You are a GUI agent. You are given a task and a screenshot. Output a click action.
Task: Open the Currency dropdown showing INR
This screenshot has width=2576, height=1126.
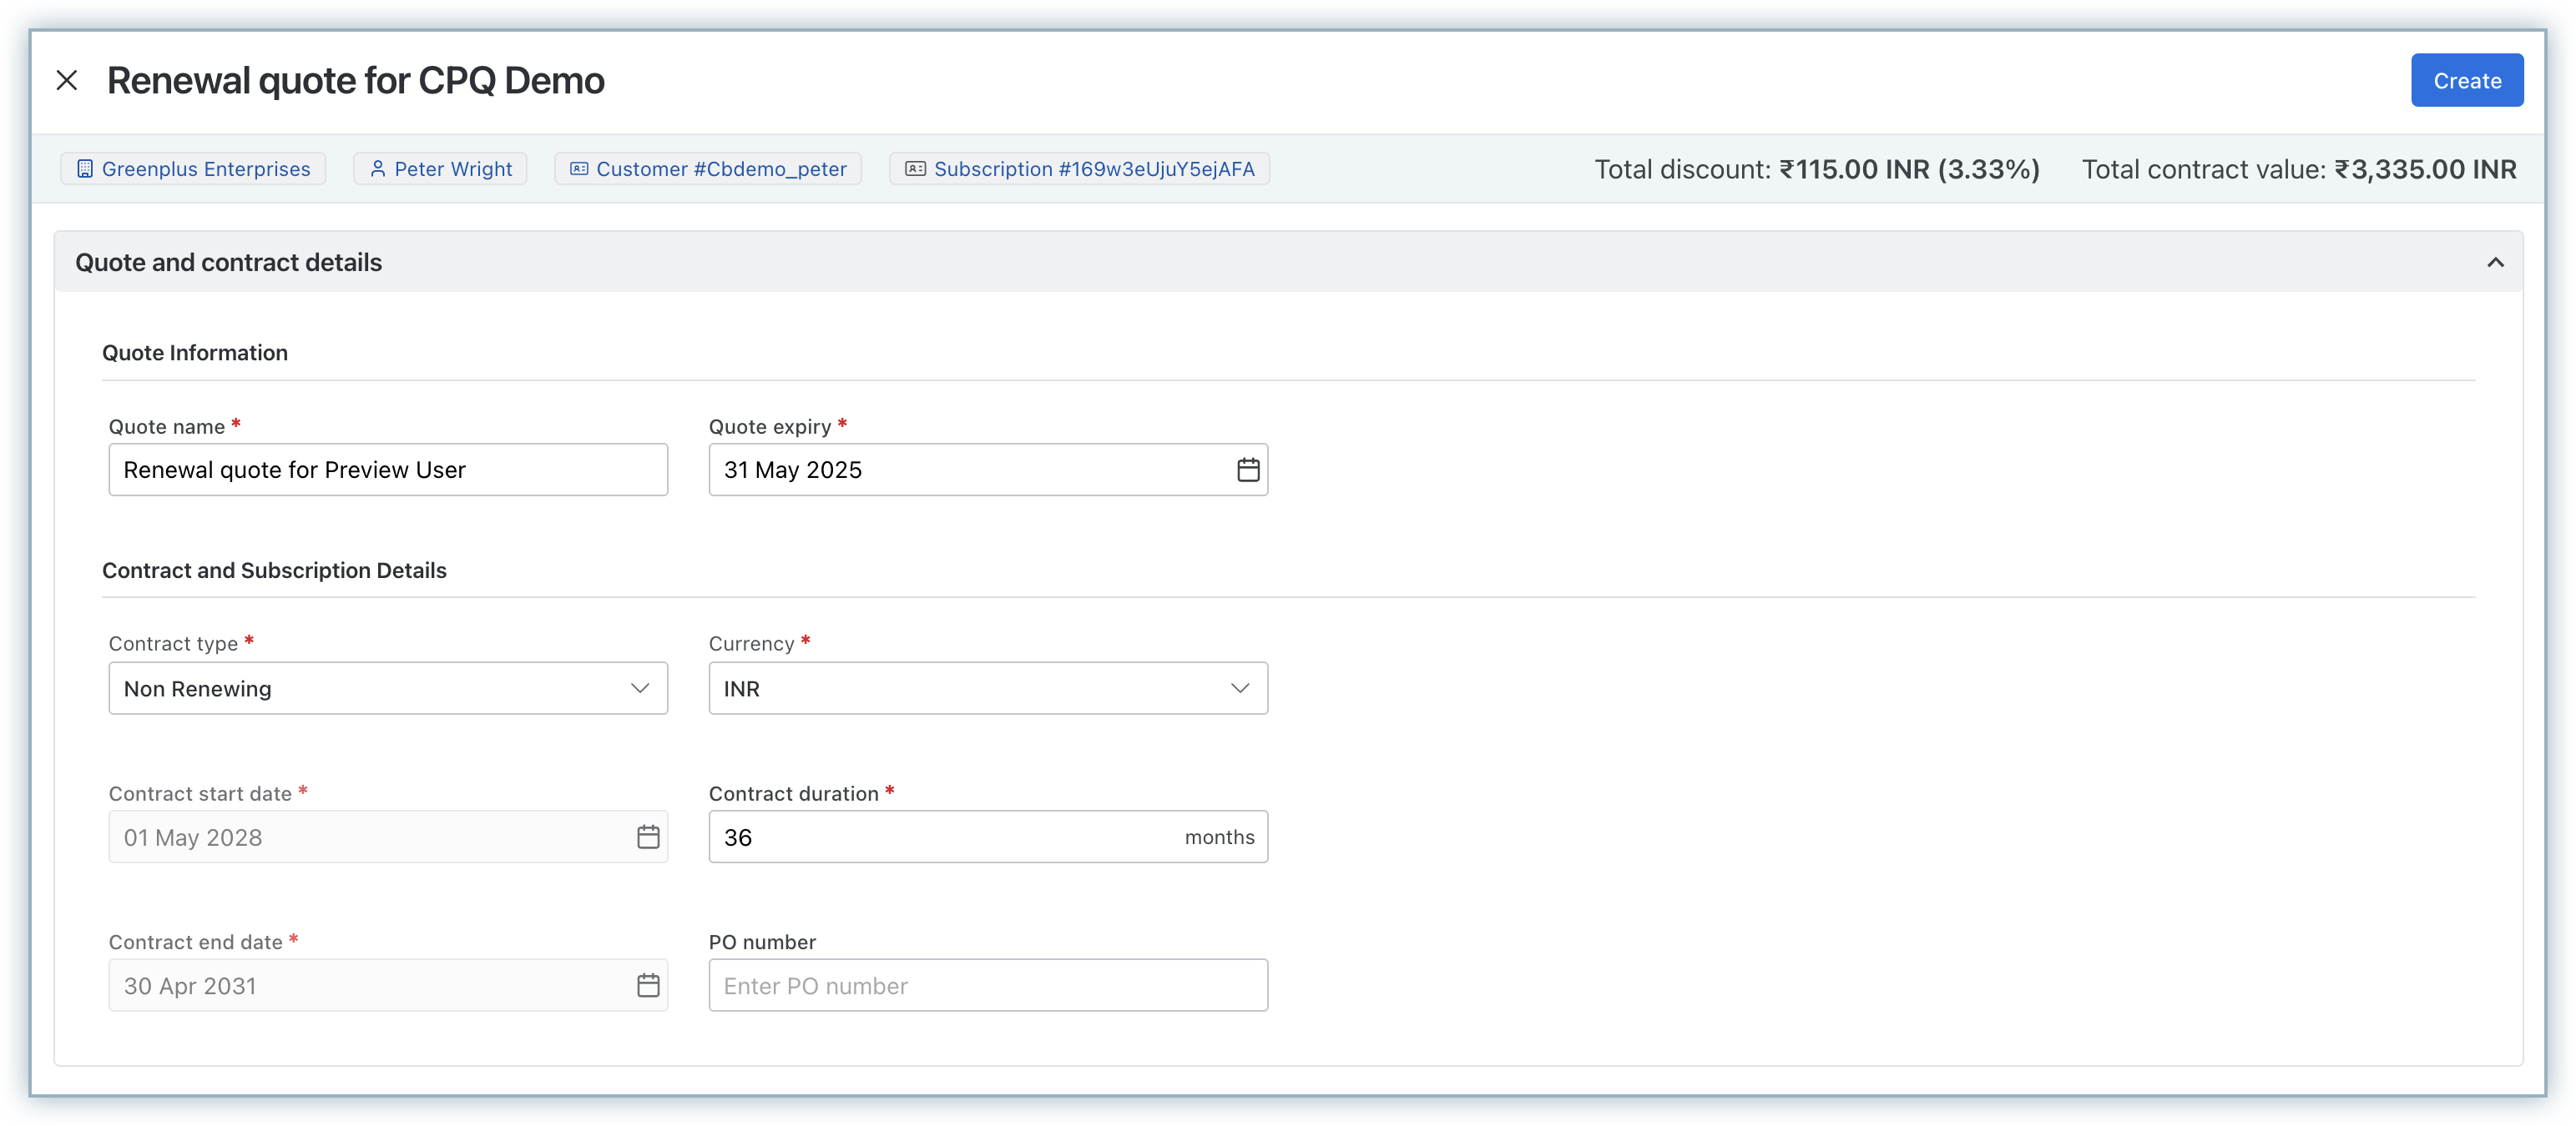(987, 688)
